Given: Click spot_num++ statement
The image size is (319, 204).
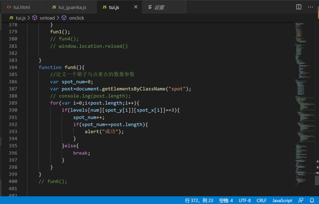Looking at the screenshot, I should coord(89,117).
